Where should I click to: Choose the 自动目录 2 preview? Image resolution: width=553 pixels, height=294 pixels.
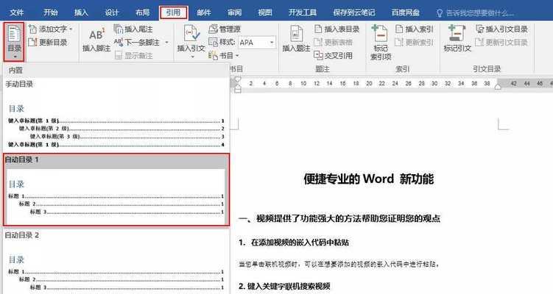[x=116, y=262]
